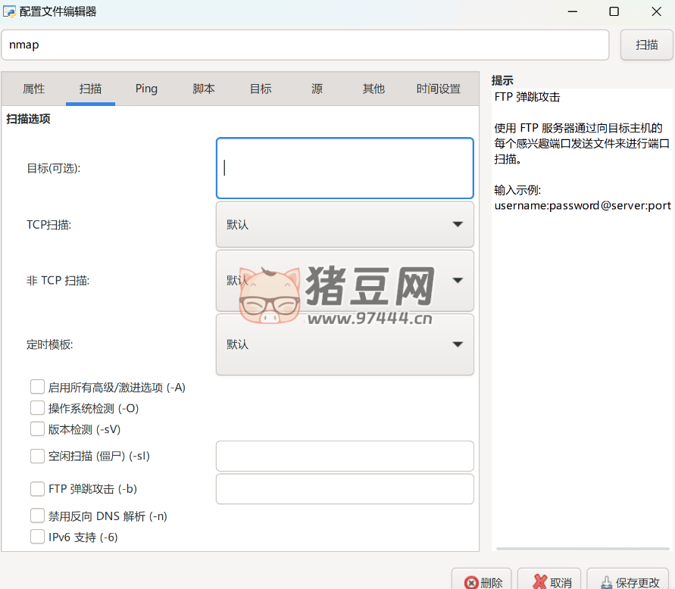Click the nmap command input box

[x=305, y=45]
